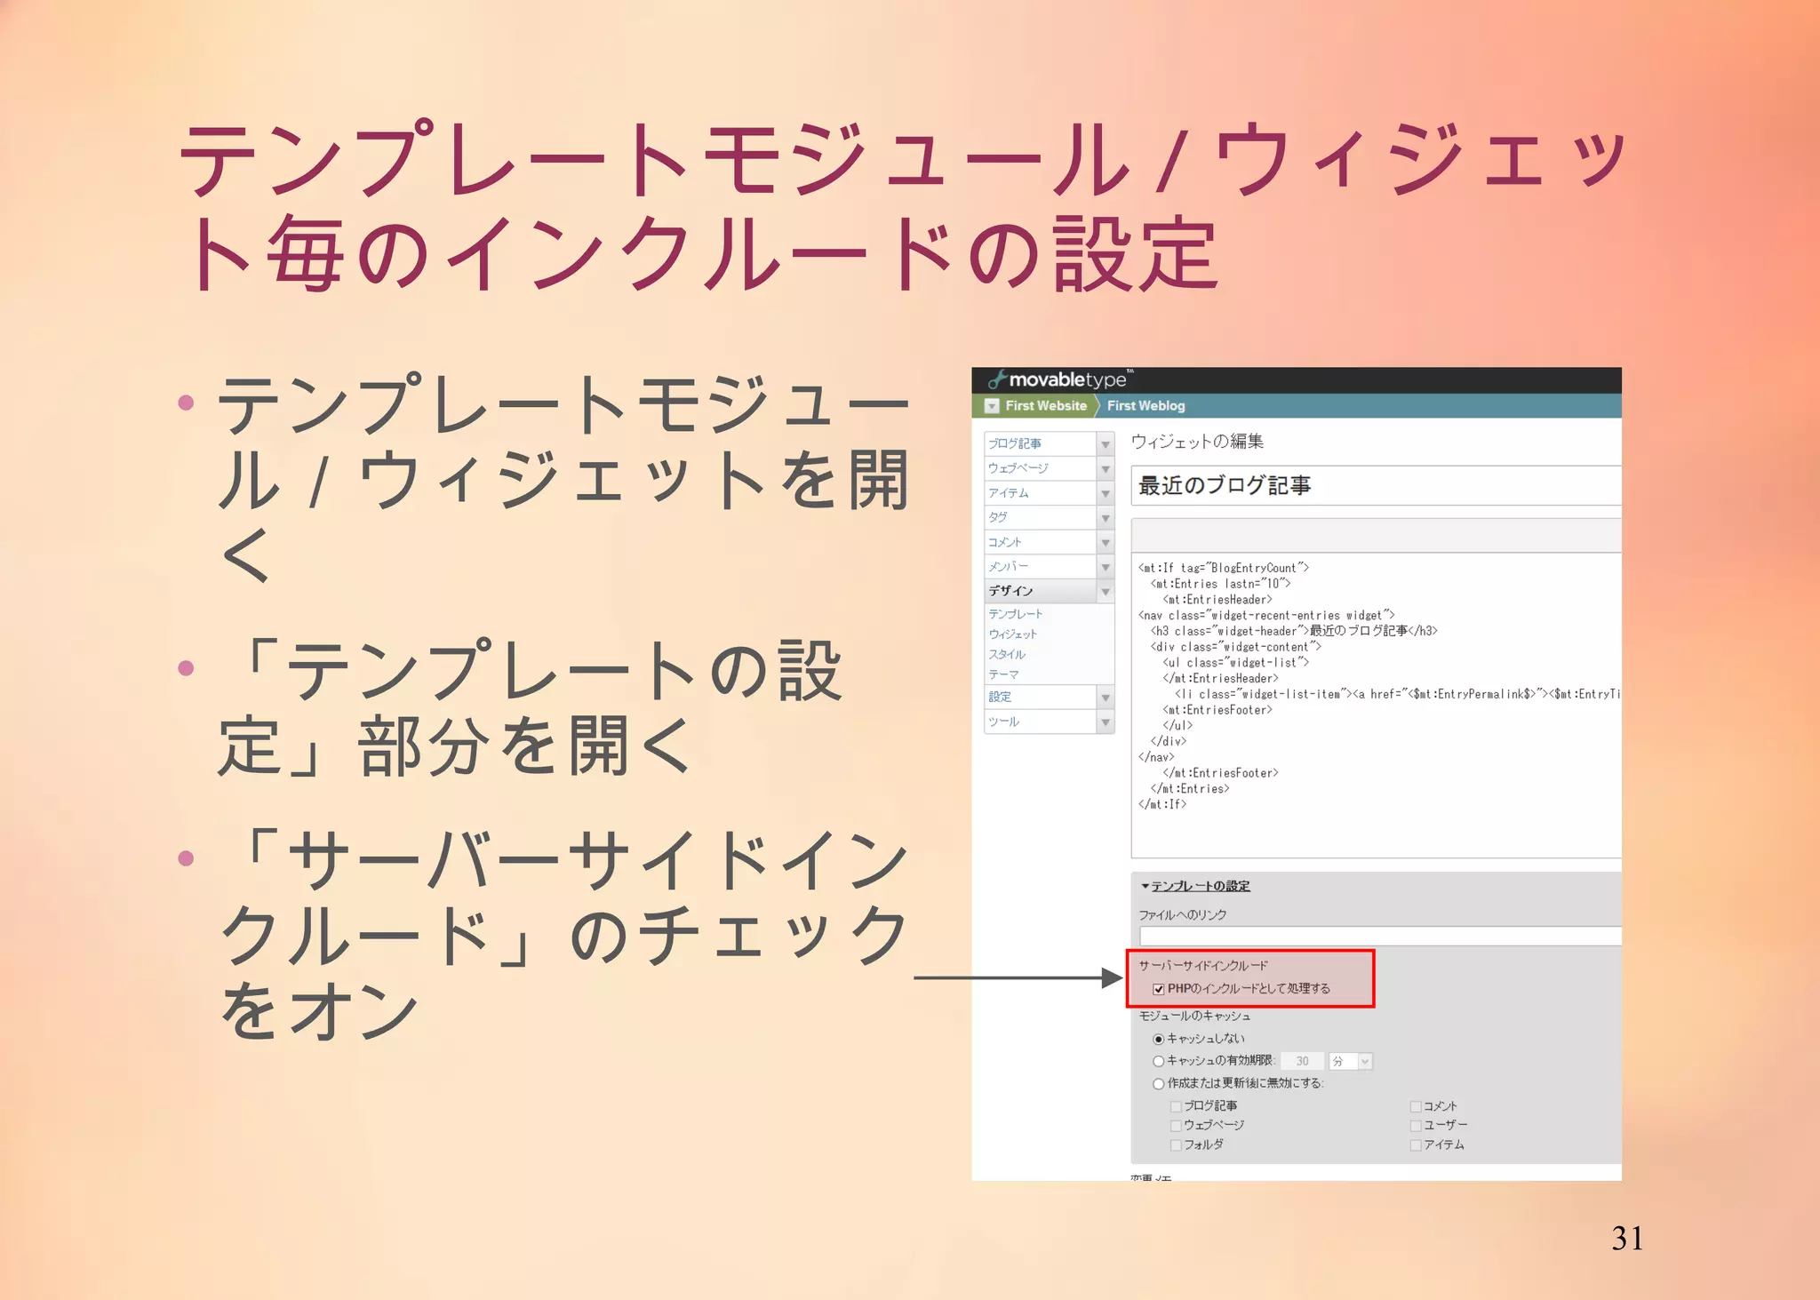This screenshot has height=1300, width=1820.
Task: Click the cache expiry value field 30
Action: tap(1302, 1061)
